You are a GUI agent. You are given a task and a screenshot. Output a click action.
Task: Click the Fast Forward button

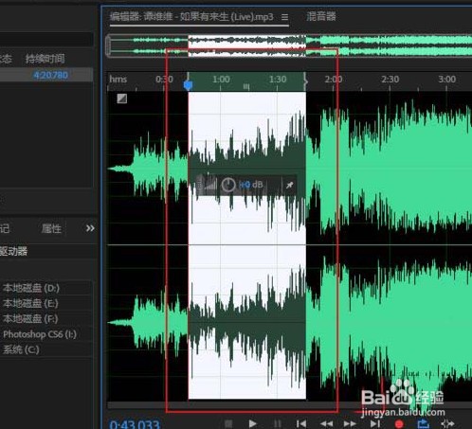(350, 423)
